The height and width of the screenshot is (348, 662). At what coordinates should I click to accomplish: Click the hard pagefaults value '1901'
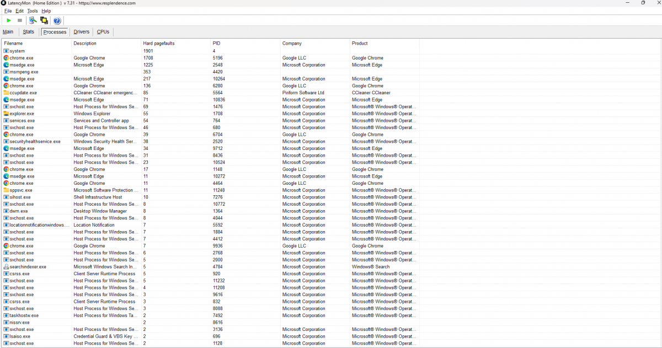pyautogui.click(x=148, y=51)
